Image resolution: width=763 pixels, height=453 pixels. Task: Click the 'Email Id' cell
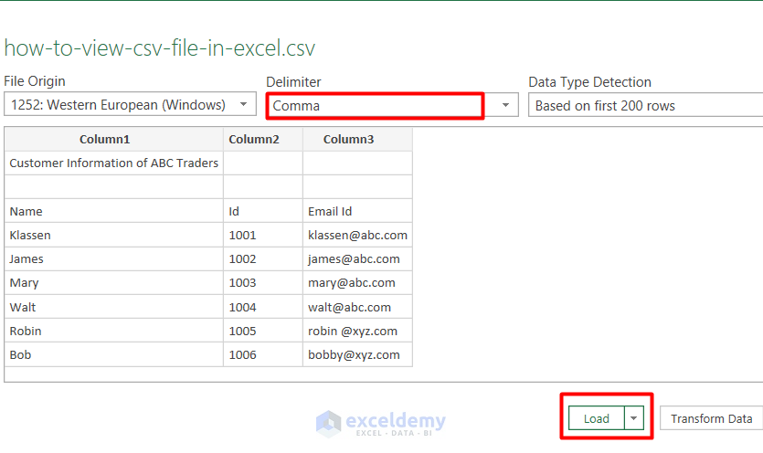(357, 211)
